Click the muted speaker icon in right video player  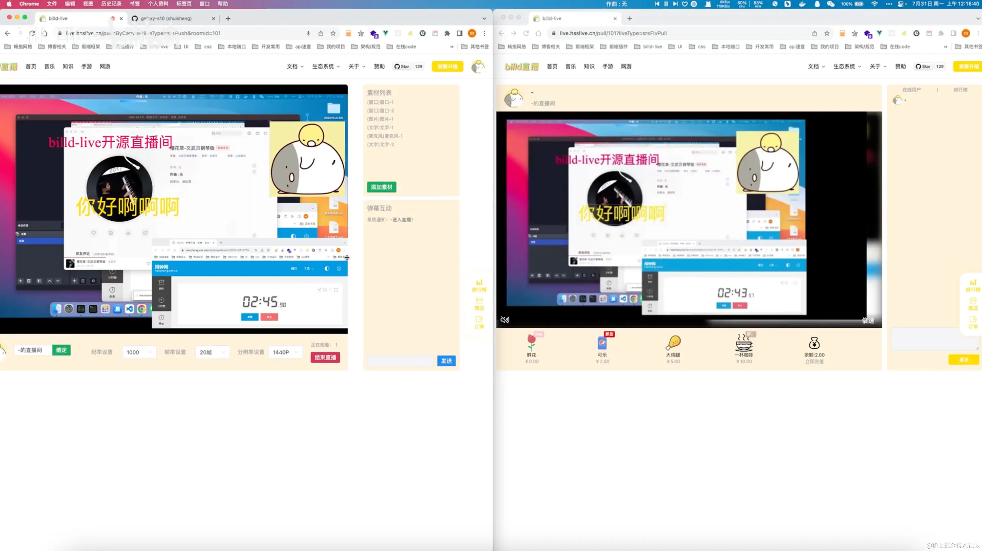[x=505, y=320]
